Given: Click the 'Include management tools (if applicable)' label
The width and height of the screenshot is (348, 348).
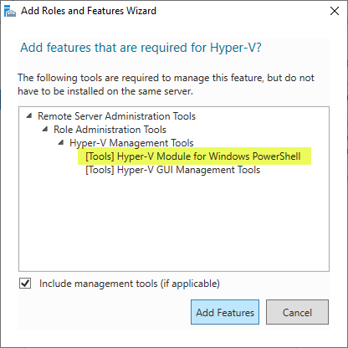Looking at the screenshot, I should 130,284.
